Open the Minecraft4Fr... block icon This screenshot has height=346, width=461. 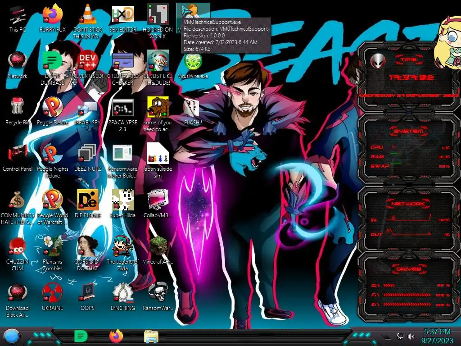pos(158,249)
